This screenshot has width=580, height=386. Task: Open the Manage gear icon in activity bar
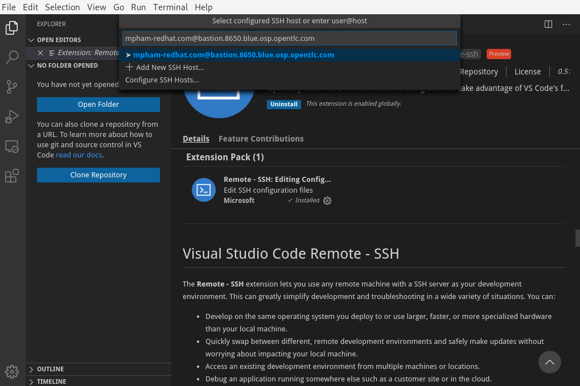coord(12,372)
